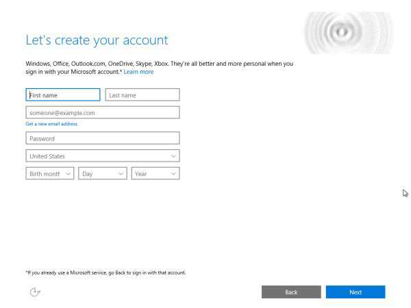Viewport: 411px width, 308px height.
Task: Click the First name field
Action: 63,95
